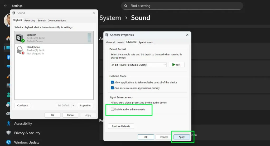Click OK in Speaker Properties
This screenshot has width=270, height=146.
146,137
